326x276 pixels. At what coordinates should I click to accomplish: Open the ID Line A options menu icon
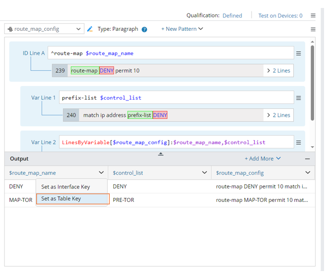point(298,54)
